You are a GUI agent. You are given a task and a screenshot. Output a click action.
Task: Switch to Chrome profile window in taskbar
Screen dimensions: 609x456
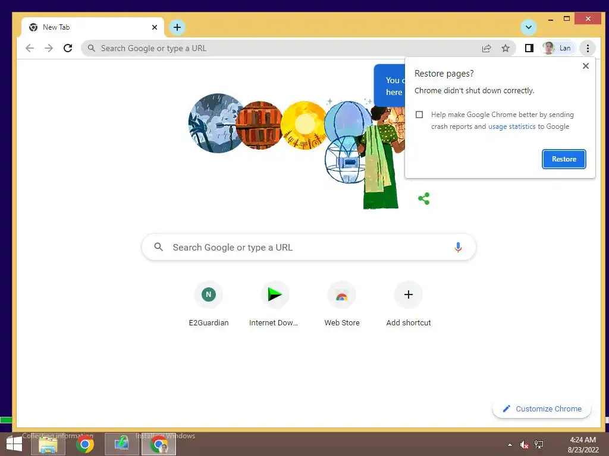[x=159, y=444]
